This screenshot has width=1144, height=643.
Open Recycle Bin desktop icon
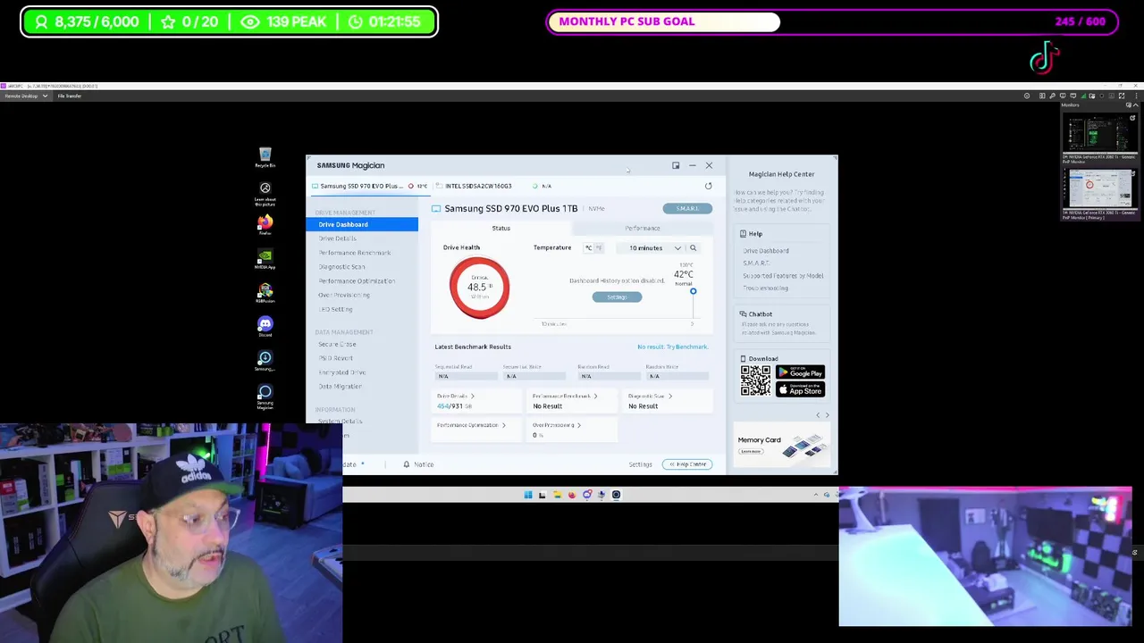click(265, 157)
